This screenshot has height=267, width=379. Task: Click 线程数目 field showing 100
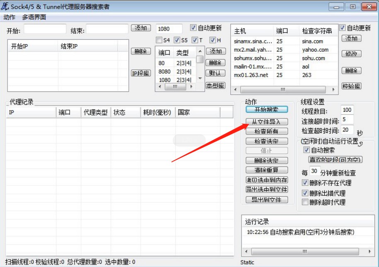click(x=347, y=110)
